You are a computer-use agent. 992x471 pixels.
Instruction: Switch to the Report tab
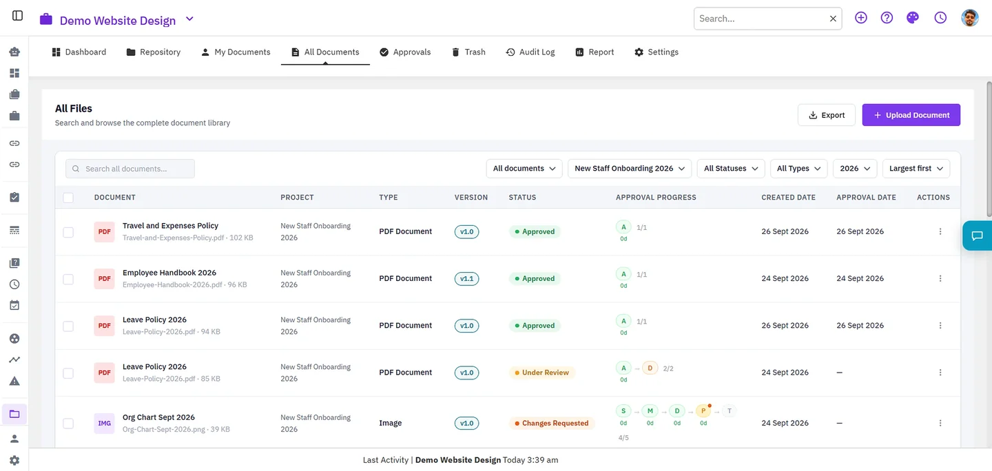[595, 52]
